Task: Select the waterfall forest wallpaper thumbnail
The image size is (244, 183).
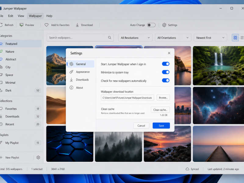Action: coord(218,66)
